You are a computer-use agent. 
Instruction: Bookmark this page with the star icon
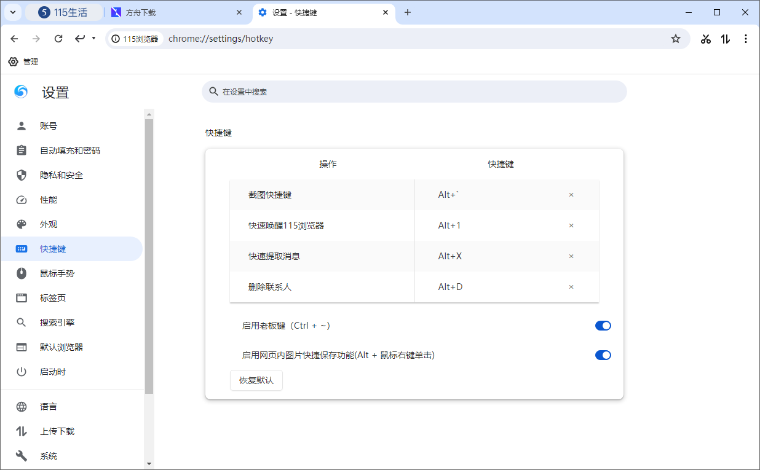(x=676, y=38)
